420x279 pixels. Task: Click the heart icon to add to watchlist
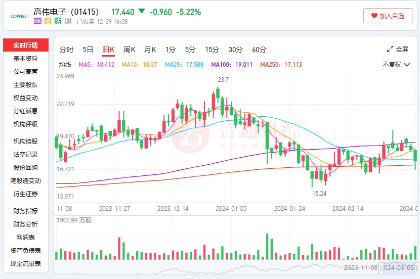[374, 16]
